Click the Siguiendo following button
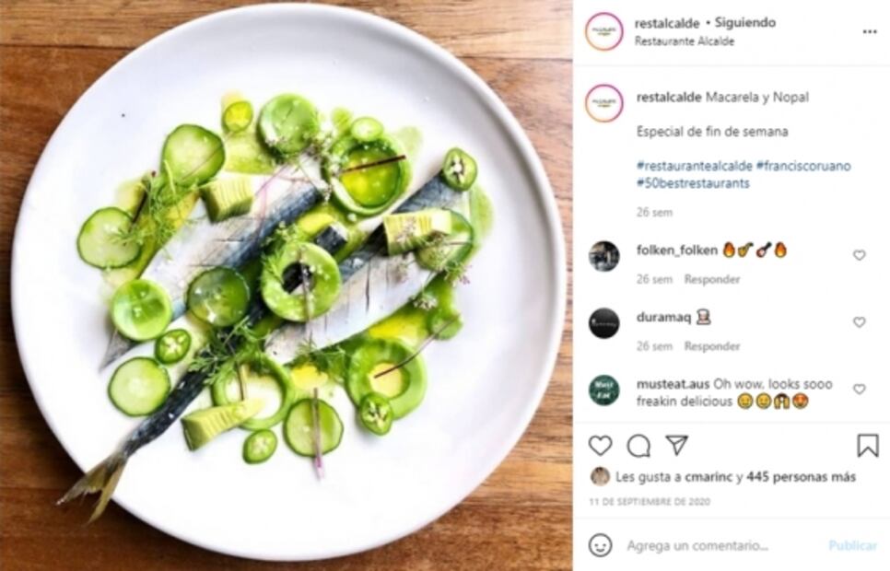The width and height of the screenshot is (890, 571). pyautogui.click(x=746, y=22)
